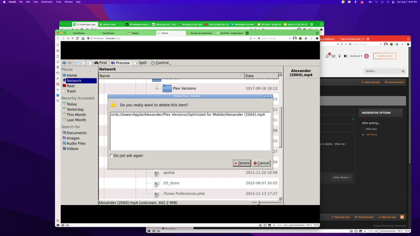Viewport: 420px width, 236px height.
Task: Click Reset zoom in front browser status bar
Action: click(280, 225)
